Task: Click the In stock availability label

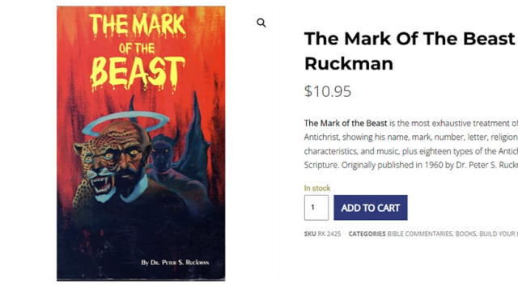Action: point(317,188)
